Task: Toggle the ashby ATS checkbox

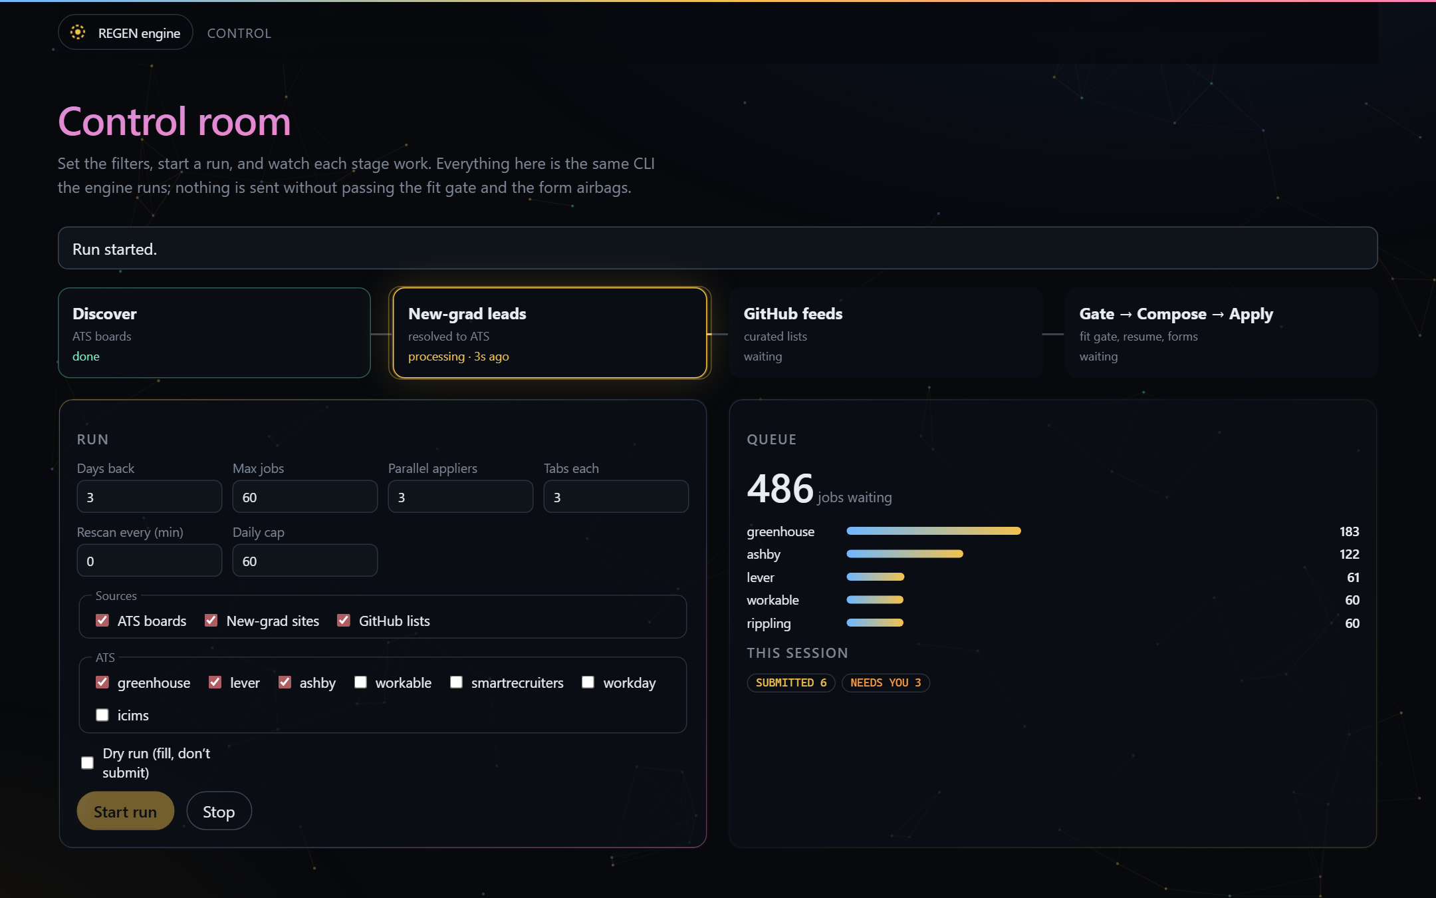Action: [x=285, y=682]
